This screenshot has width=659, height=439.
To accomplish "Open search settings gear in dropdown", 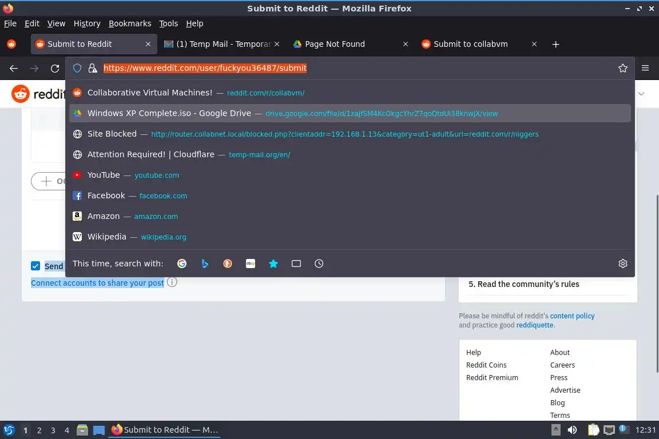I will 623,264.
